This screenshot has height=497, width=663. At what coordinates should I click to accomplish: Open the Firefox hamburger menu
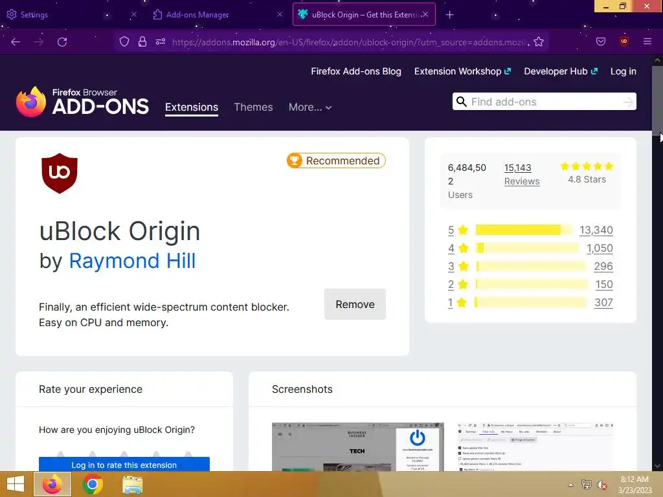[x=647, y=41]
